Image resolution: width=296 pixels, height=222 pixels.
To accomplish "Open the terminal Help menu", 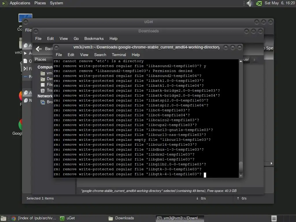I will click(136, 55).
